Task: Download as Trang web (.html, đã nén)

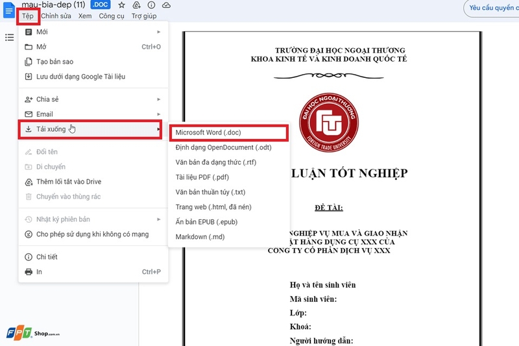Action: pyautogui.click(x=229, y=207)
